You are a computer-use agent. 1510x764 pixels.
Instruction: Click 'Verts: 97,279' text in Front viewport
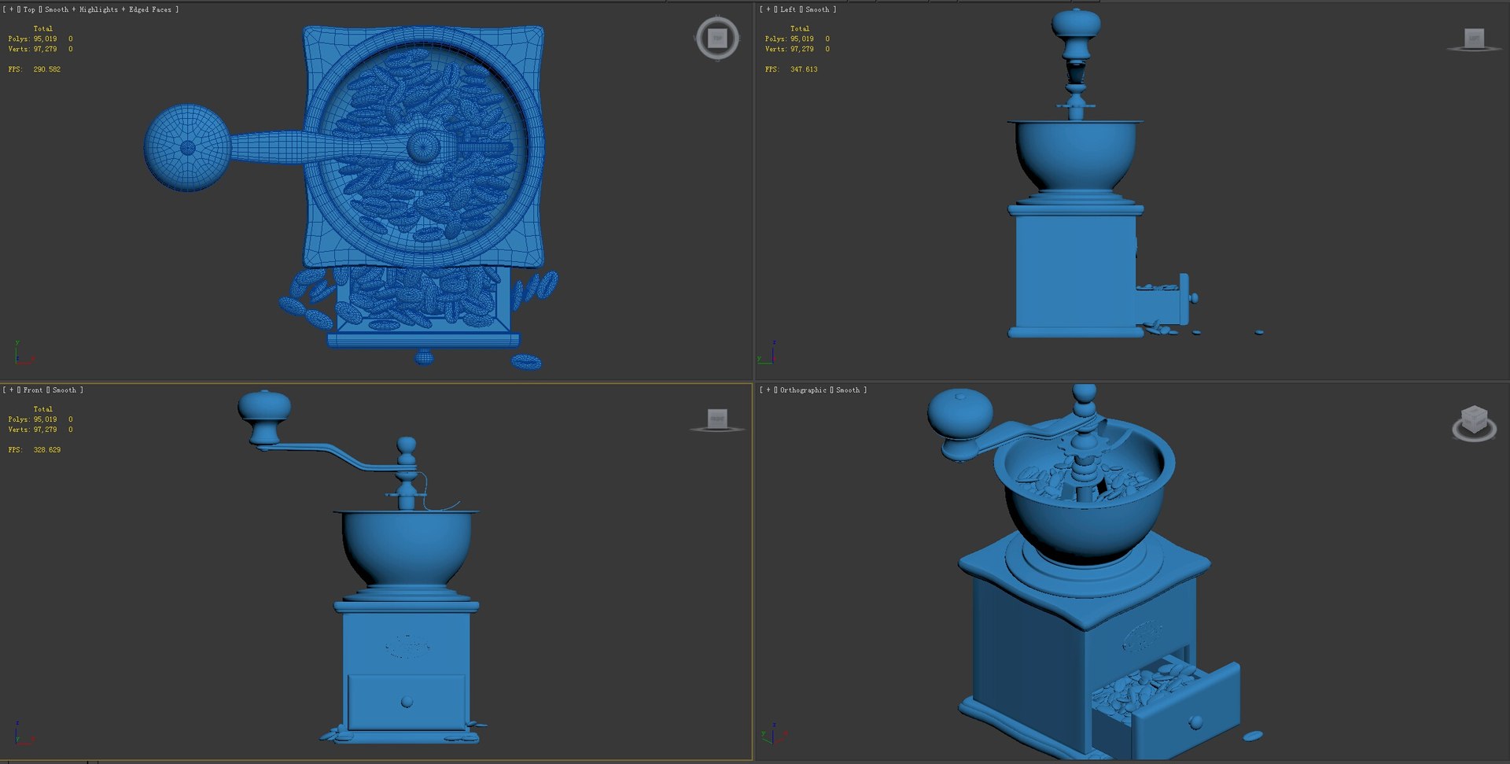[32, 430]
